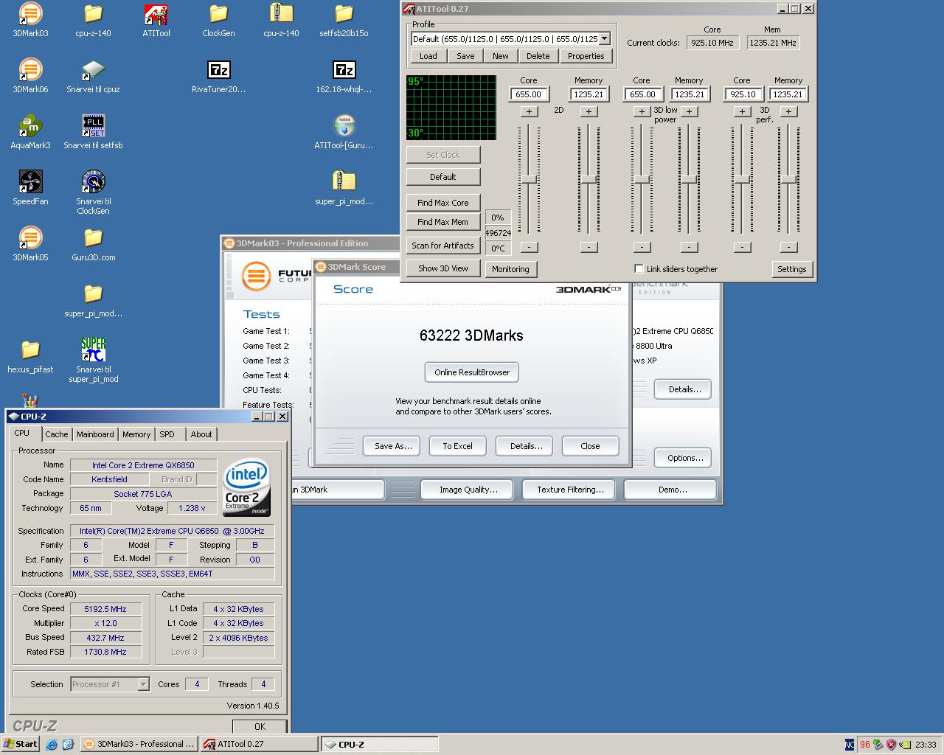Click ATITool Settings button

pyautogui.click(x=792, y=269)
